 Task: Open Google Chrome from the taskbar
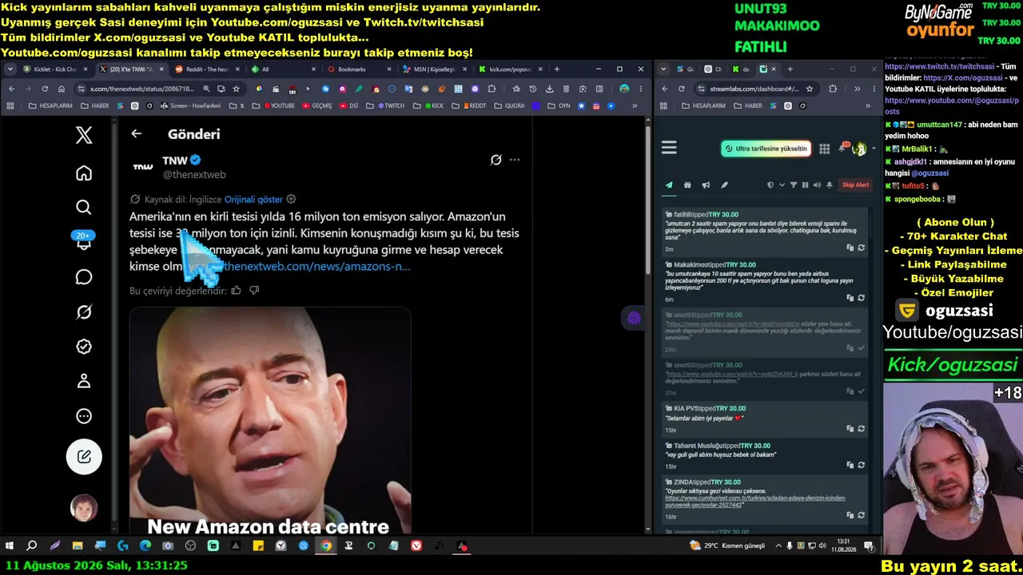326,546
